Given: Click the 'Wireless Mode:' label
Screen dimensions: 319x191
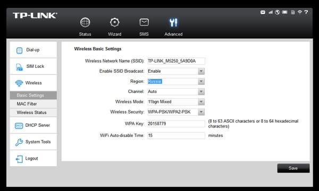Looking at the screenshot, I should click(130, 102).
